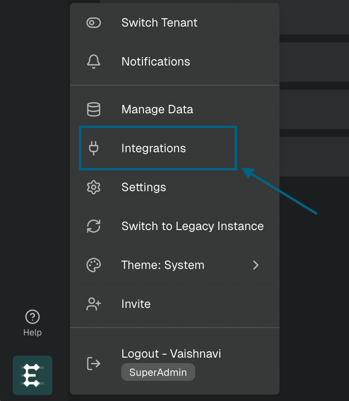Select Switch to Legacy Instance
Screen dimensions: 349x401
point(175,226)
